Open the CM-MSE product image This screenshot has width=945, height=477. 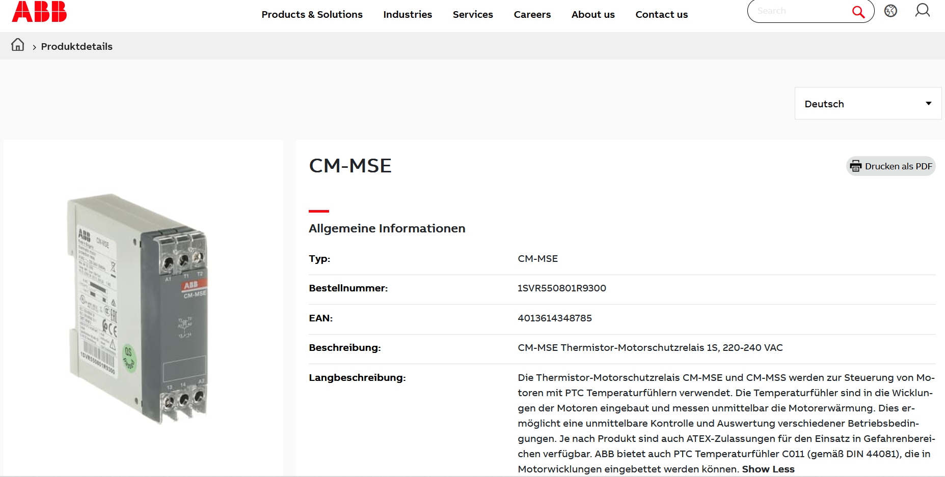point(138,308)
